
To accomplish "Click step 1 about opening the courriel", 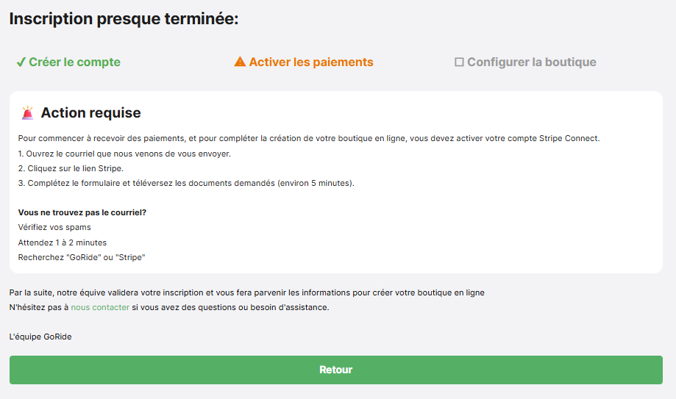I will tap(124, 154).
